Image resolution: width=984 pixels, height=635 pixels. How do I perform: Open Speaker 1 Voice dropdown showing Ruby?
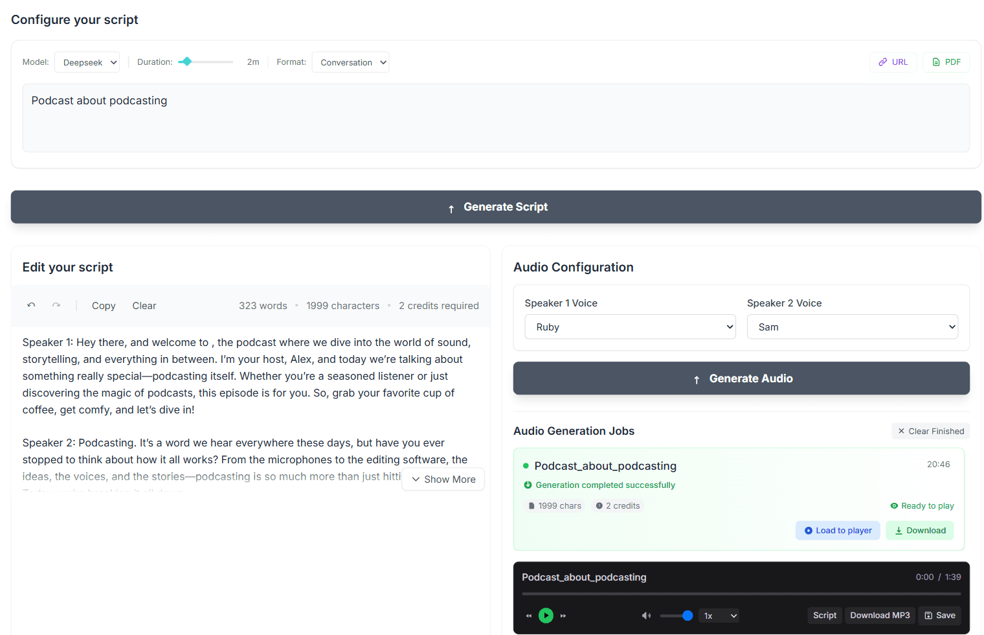(x=631, y=327)
